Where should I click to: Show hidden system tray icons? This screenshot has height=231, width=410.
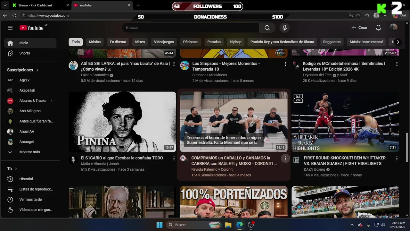coord(352,225)
